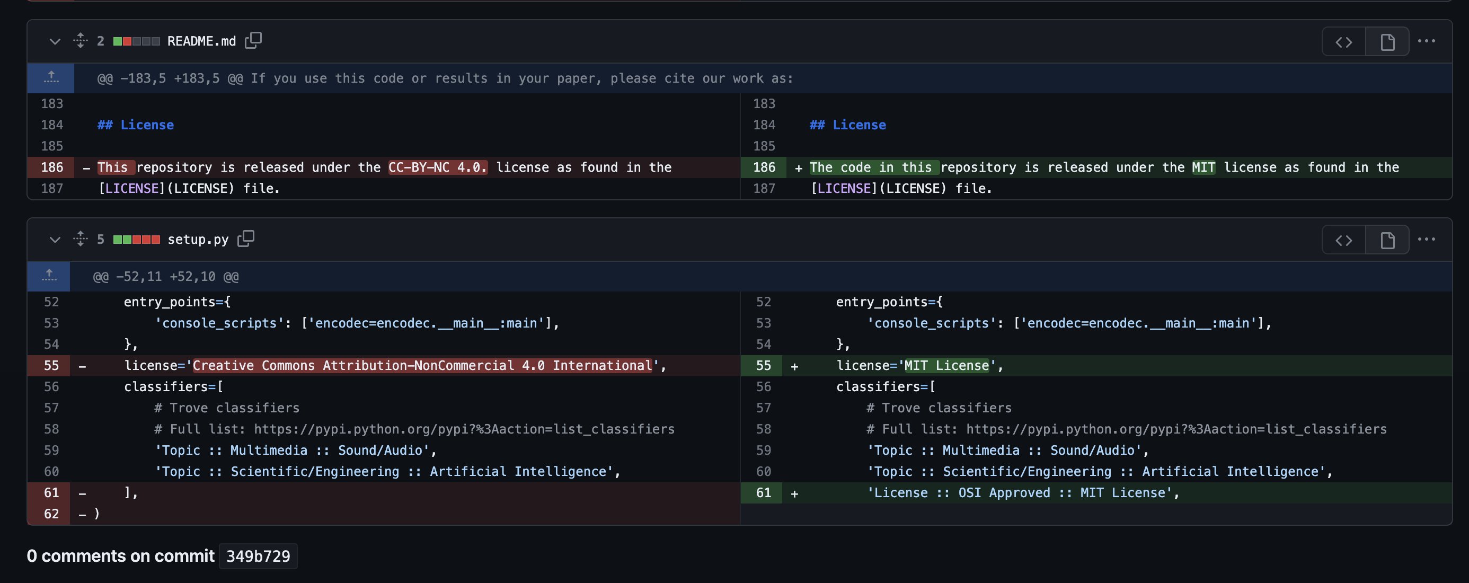Expand all lines in setup.py

pos(81,239)
